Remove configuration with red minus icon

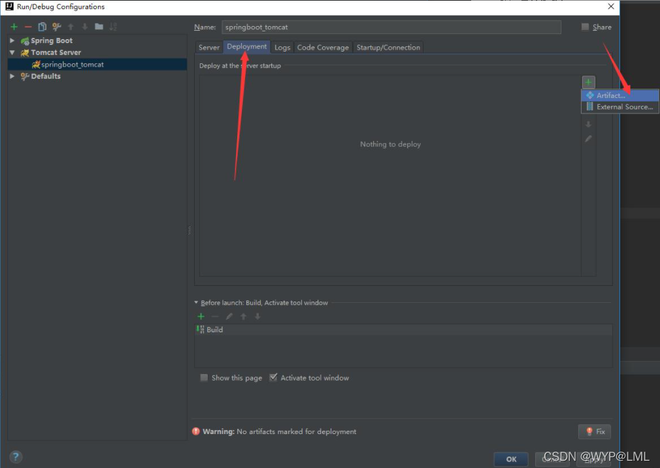click(28, 27)
